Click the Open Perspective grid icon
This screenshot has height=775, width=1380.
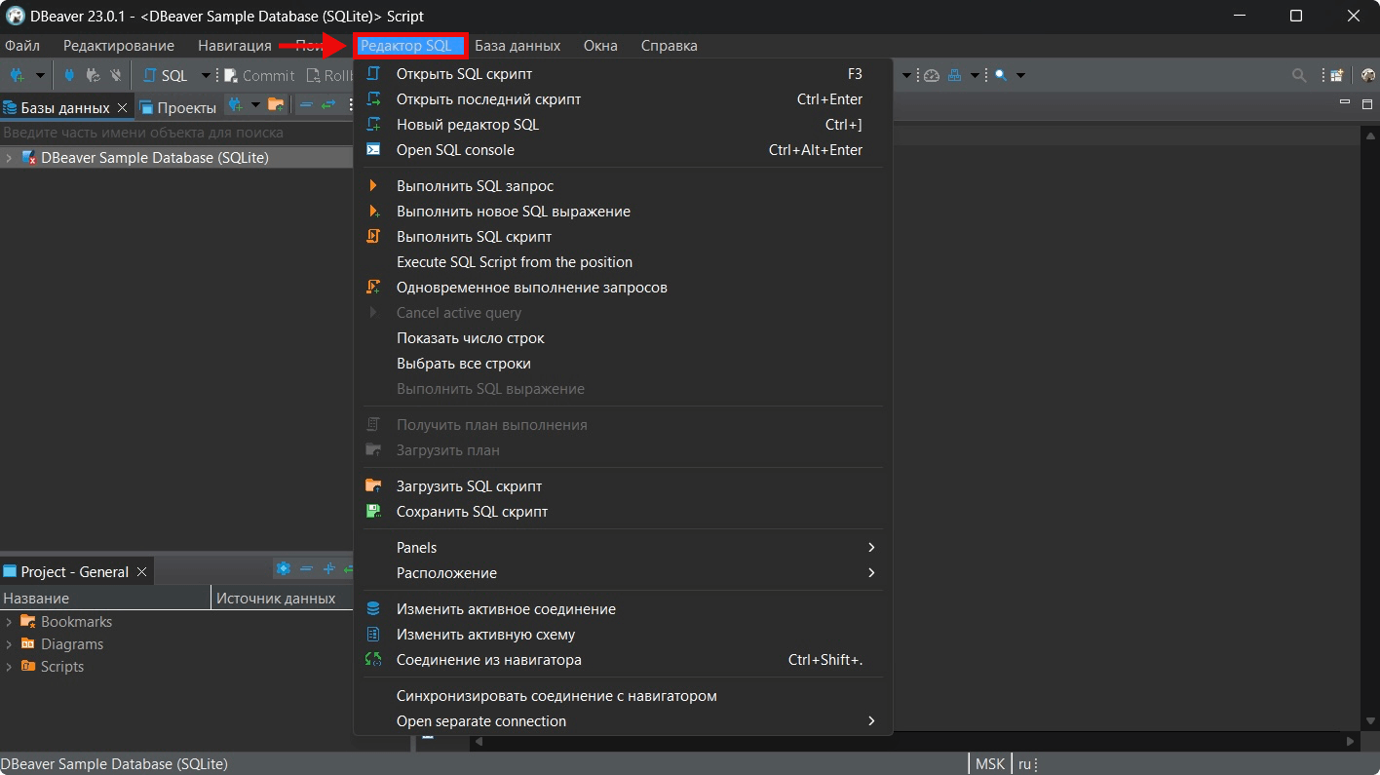point(1337,75)
